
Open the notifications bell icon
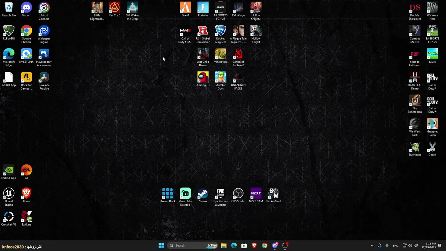coord(440,245)
